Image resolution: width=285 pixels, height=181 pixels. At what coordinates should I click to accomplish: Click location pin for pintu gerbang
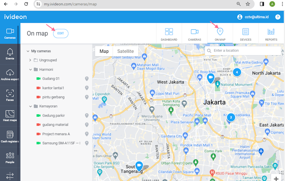click(87, 97)
